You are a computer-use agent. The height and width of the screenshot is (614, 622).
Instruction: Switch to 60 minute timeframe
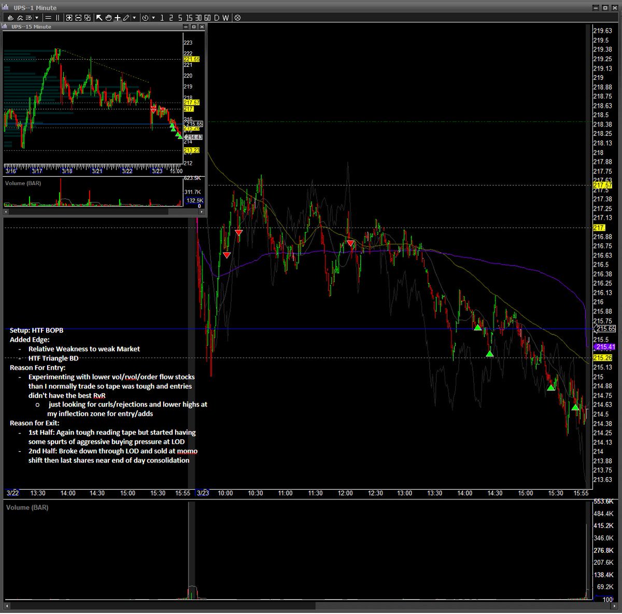click(x=207, y=18)
